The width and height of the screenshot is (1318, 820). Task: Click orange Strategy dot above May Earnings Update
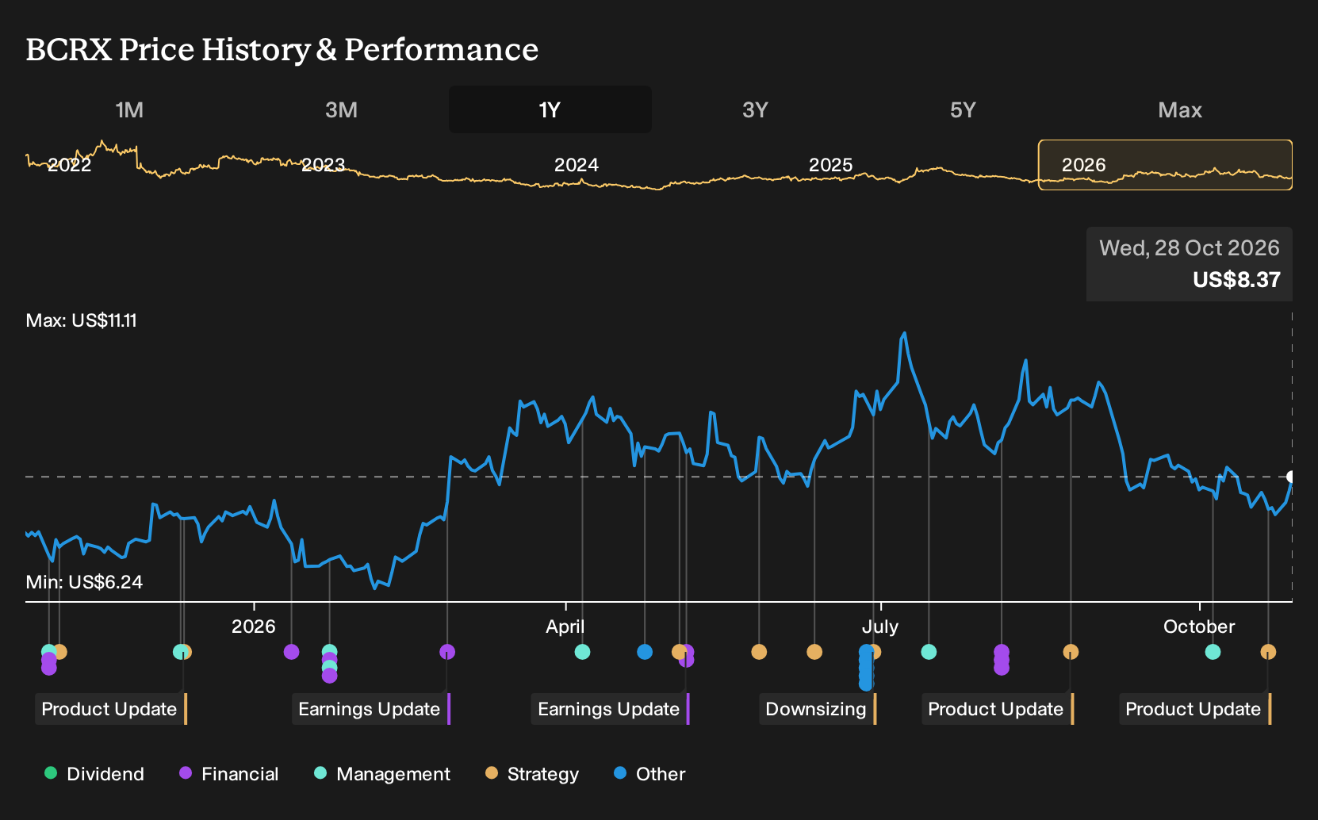(678, 652)
